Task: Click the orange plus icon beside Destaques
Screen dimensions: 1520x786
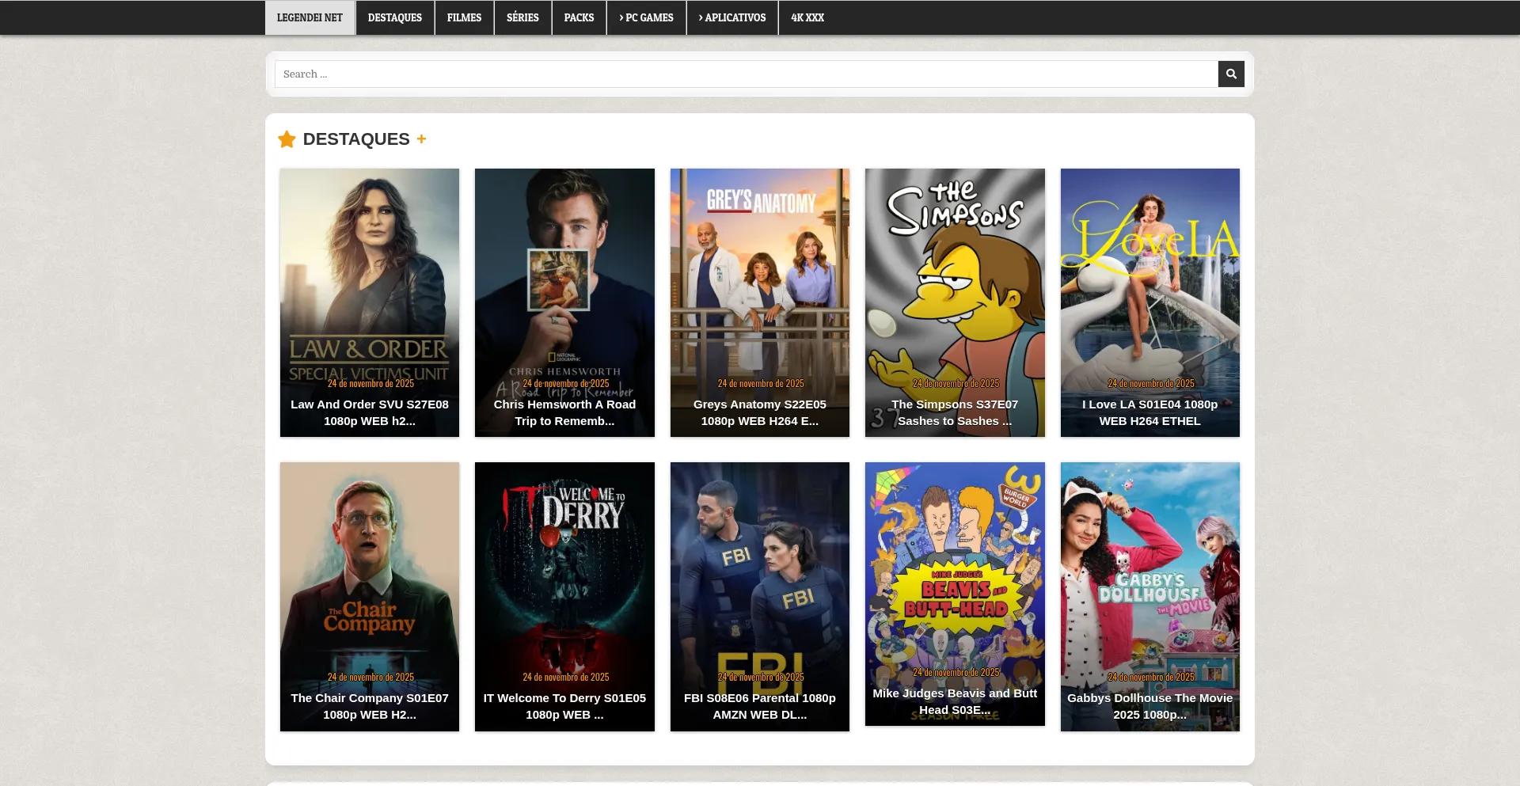Action: pyautogui.click(x=421, y=139)
